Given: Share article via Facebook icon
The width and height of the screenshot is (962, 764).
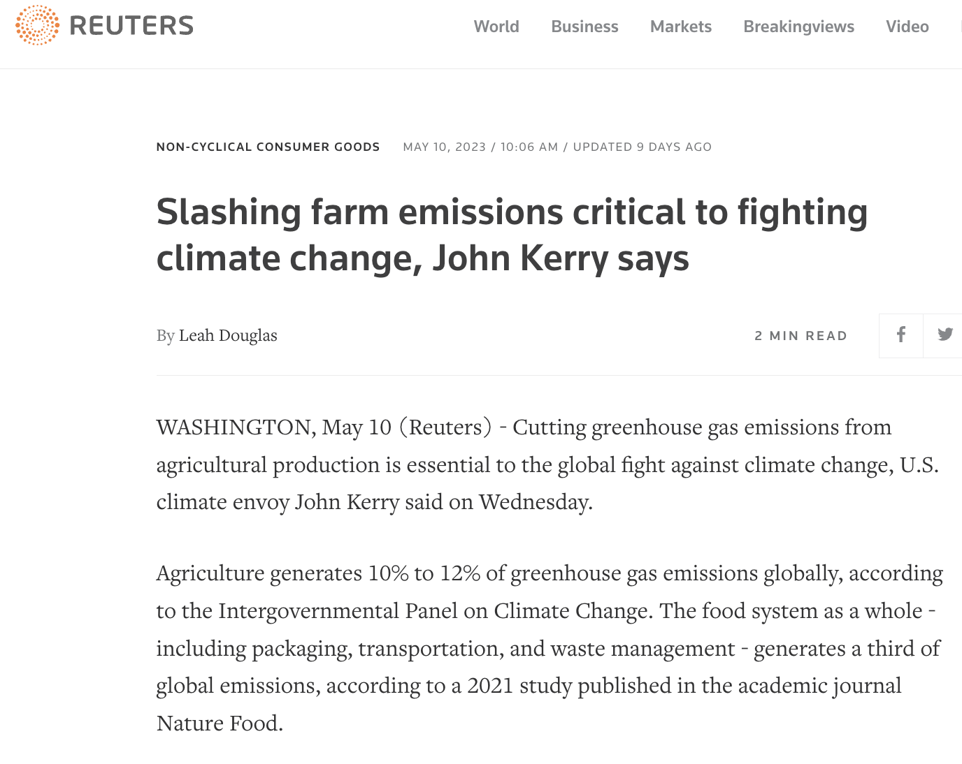Looking at the screenshot, I should point(901,335).
